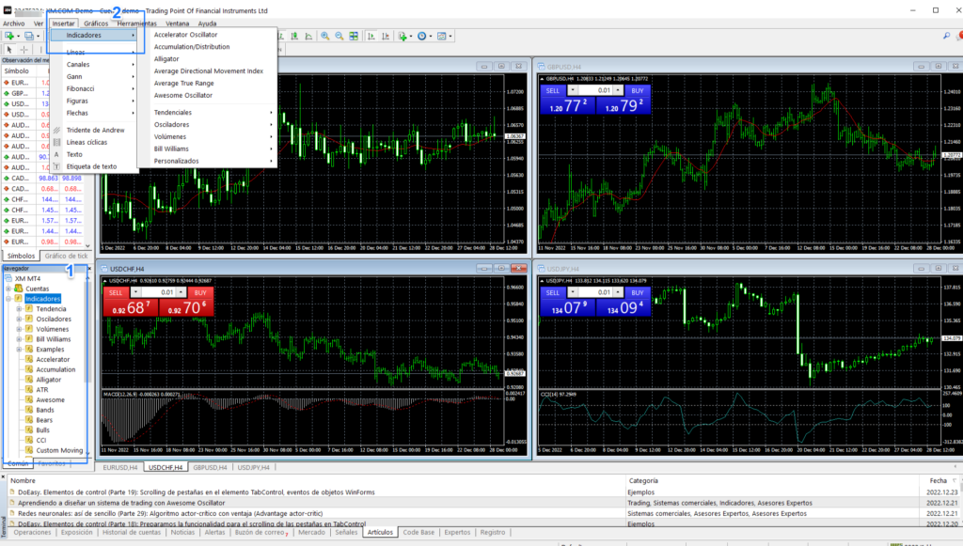Viewport: 963px width, 546px height.
Task: Open the Fibonacci submenu
Action: (x=94, y=88)
